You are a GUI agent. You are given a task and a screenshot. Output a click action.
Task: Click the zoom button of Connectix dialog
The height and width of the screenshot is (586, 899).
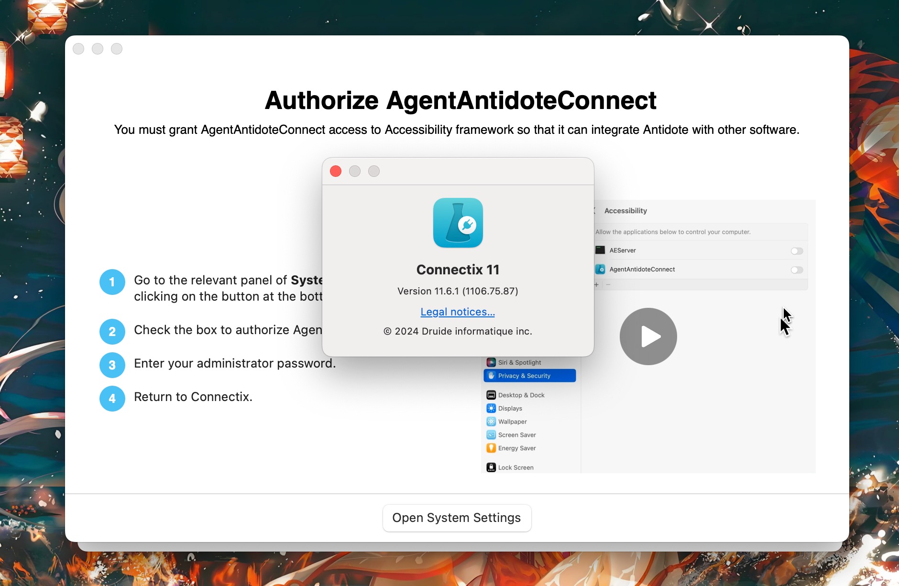click(374, 171)
